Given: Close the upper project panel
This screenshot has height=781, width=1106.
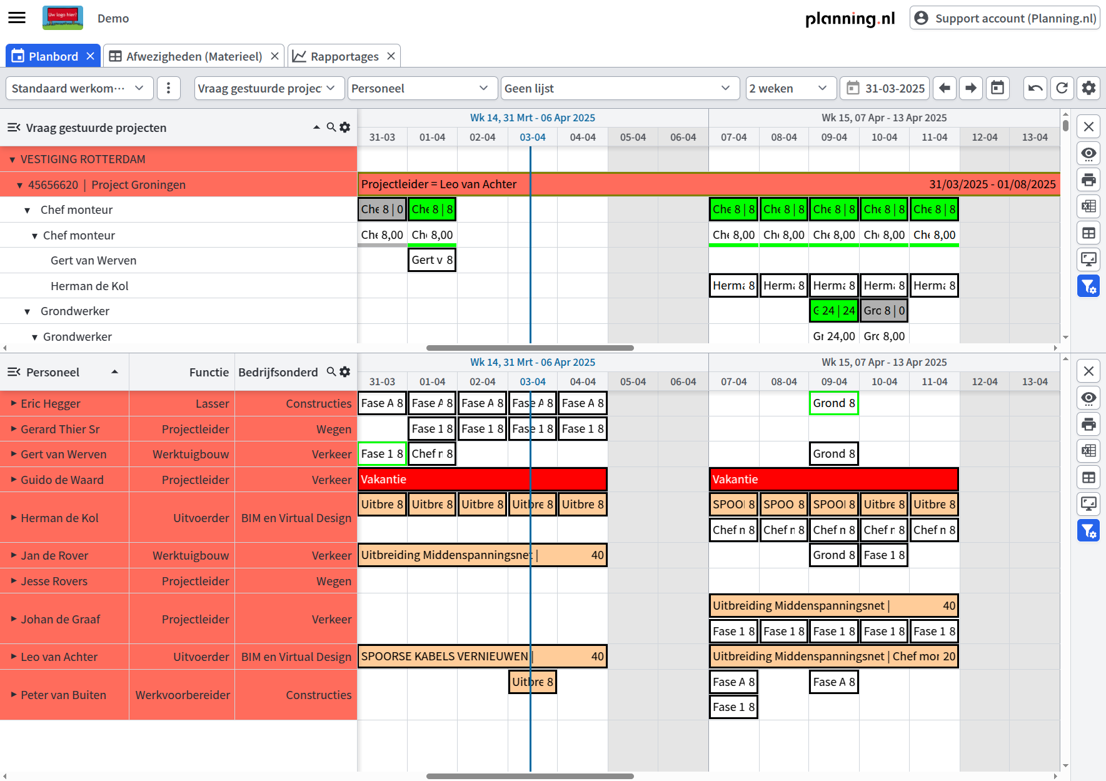Looking at the screenshot, I should click(1088, 127).
